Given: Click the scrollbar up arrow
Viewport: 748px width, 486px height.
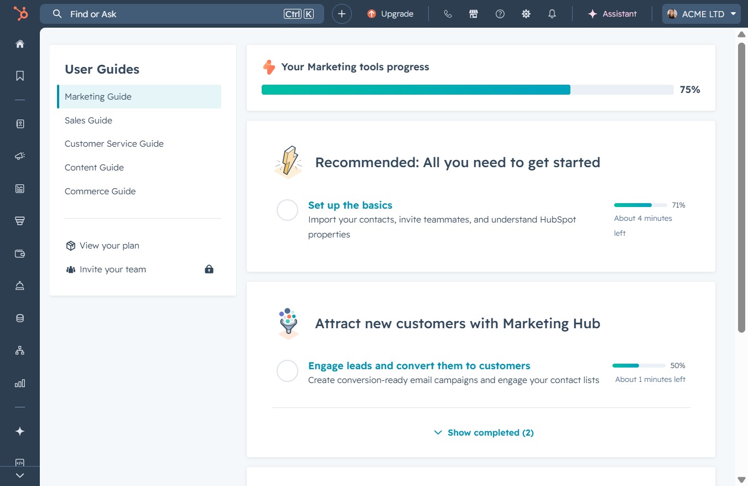Looking at the screenshot, I should pyautogui.click(x=742, y=34).
